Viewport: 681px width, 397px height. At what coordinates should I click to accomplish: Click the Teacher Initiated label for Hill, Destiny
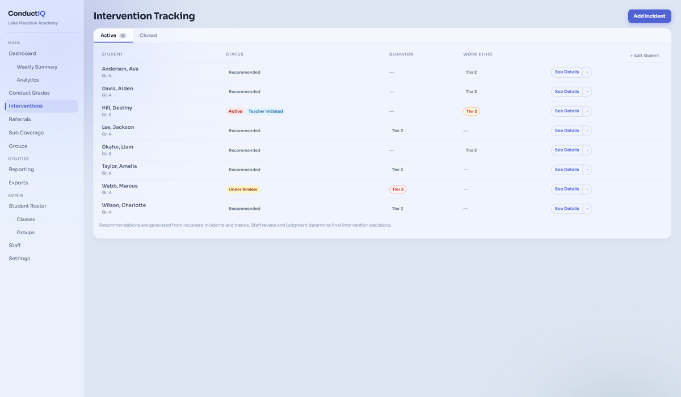(266, 111)
